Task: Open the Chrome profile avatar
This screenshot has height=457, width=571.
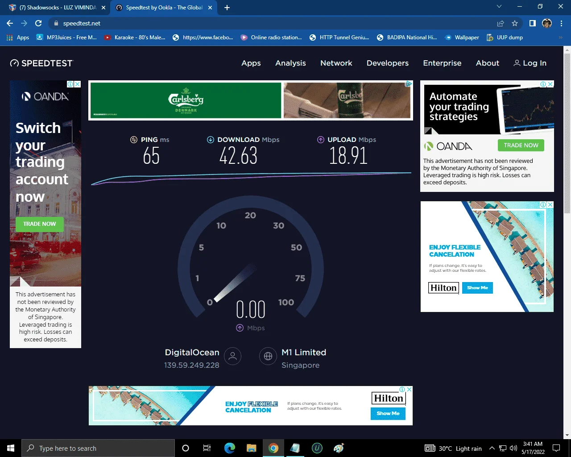Action: [x=547, y=23]
